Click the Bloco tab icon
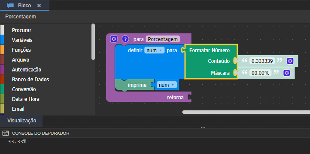Screen dimensions: 310x154 click(x=10, y=6)
